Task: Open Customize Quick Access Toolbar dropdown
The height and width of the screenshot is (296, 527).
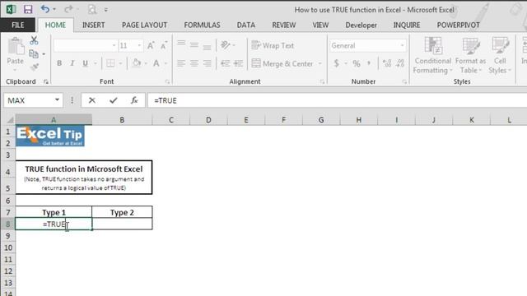Action: point(106,10)
